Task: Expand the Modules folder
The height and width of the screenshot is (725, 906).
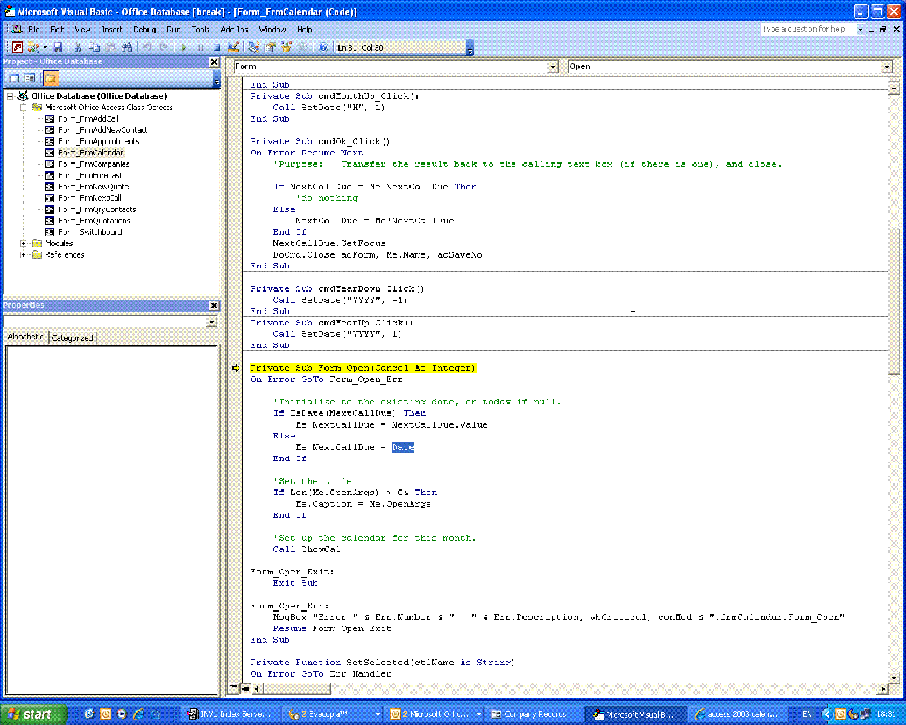Action: [23, 243]
